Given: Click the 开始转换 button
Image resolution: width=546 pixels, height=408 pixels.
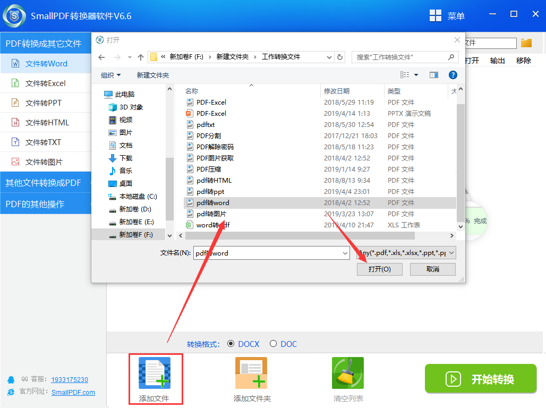Looking at the screenshot, I should pos(481,379).
